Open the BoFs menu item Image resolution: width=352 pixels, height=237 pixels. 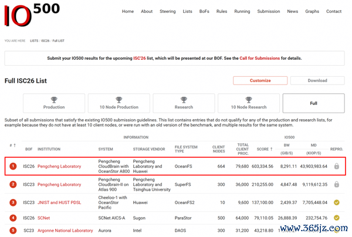(x=204, y=11)
